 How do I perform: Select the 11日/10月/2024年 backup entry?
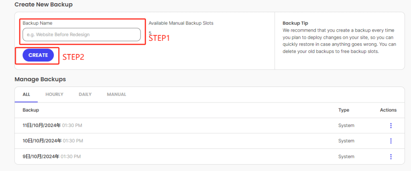point(42,126)
